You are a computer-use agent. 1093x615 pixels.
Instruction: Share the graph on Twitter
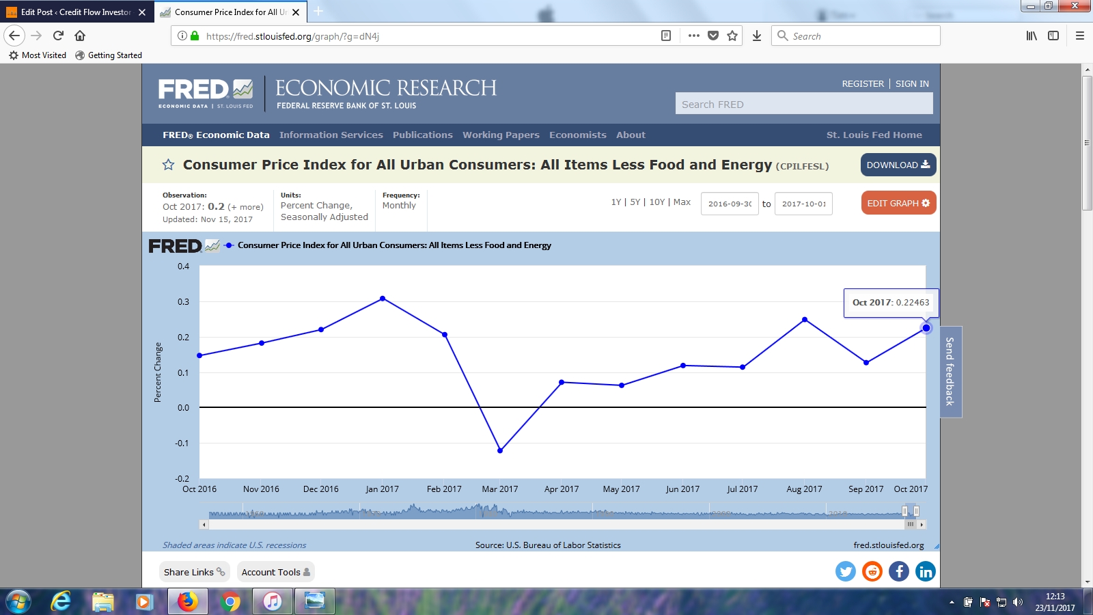coord(846,571)
